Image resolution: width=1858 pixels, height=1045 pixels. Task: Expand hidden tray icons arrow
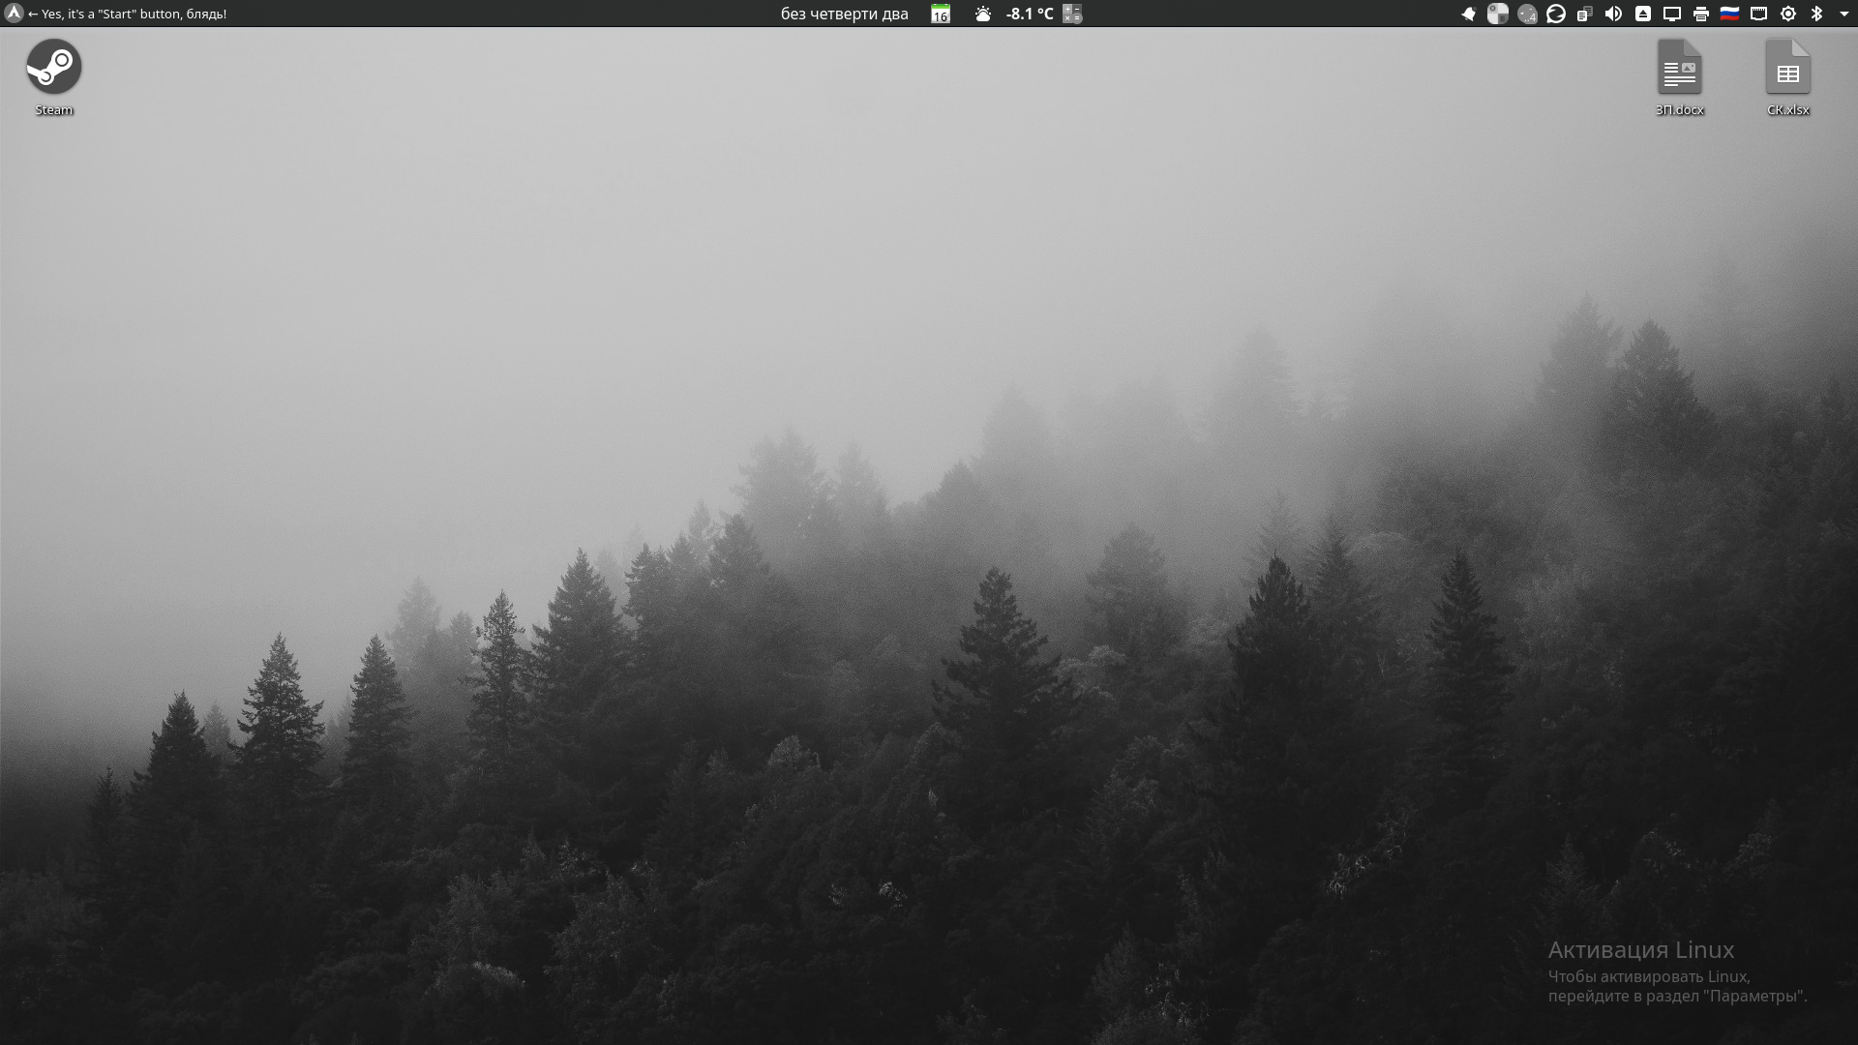point(1843,14)
